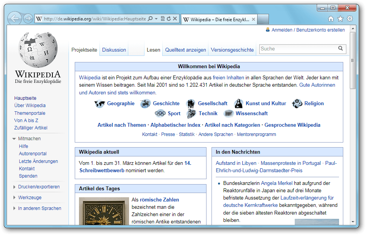Screen dimensions: 366x235
Task: Click the URL text in the address bar
Action: (x=95, y=18)
